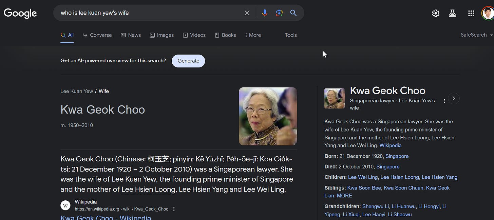This screenshot has width=494, height=220.
Task: Open Shengwu Li grandchild link
Action: point(376,206)
